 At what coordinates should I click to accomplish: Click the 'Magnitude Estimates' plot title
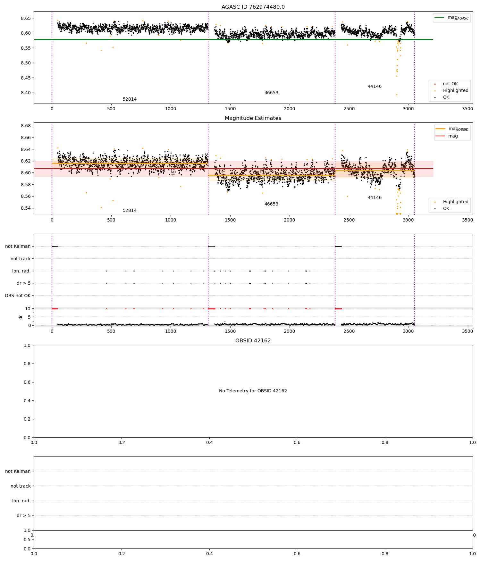(x=253, y=118)
